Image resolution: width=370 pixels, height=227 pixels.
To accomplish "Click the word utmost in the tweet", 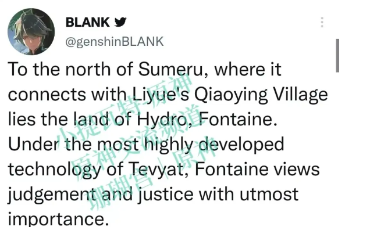I will tap(269, 194).
